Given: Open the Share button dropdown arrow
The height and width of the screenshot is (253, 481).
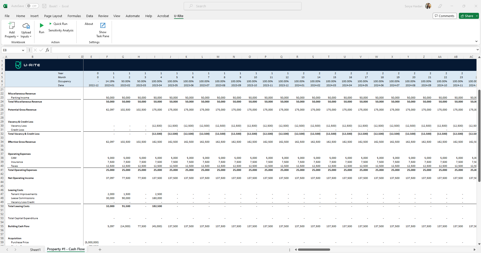Looking at the screenshot, I should click(477, 16).
